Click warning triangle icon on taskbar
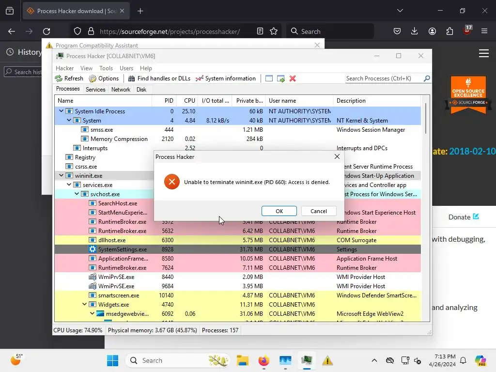 click(x=327, y=360)
